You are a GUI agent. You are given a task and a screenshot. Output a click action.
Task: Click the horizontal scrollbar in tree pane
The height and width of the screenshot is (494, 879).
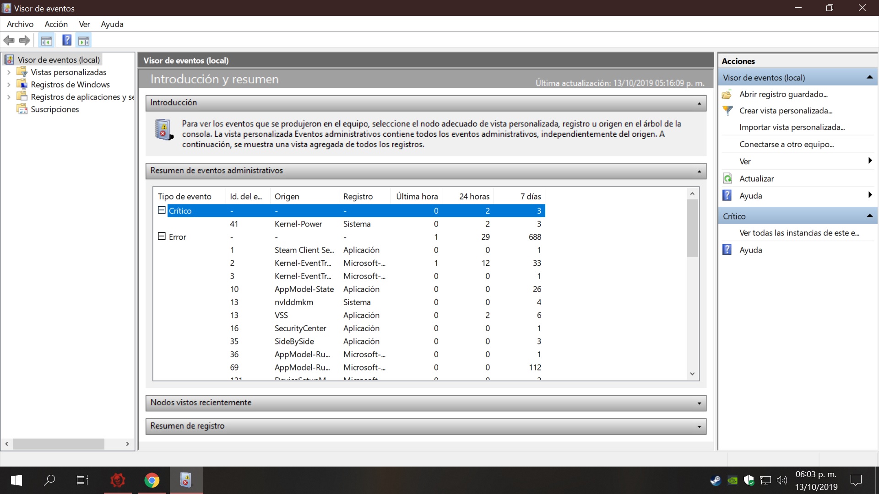coord(59,444)
